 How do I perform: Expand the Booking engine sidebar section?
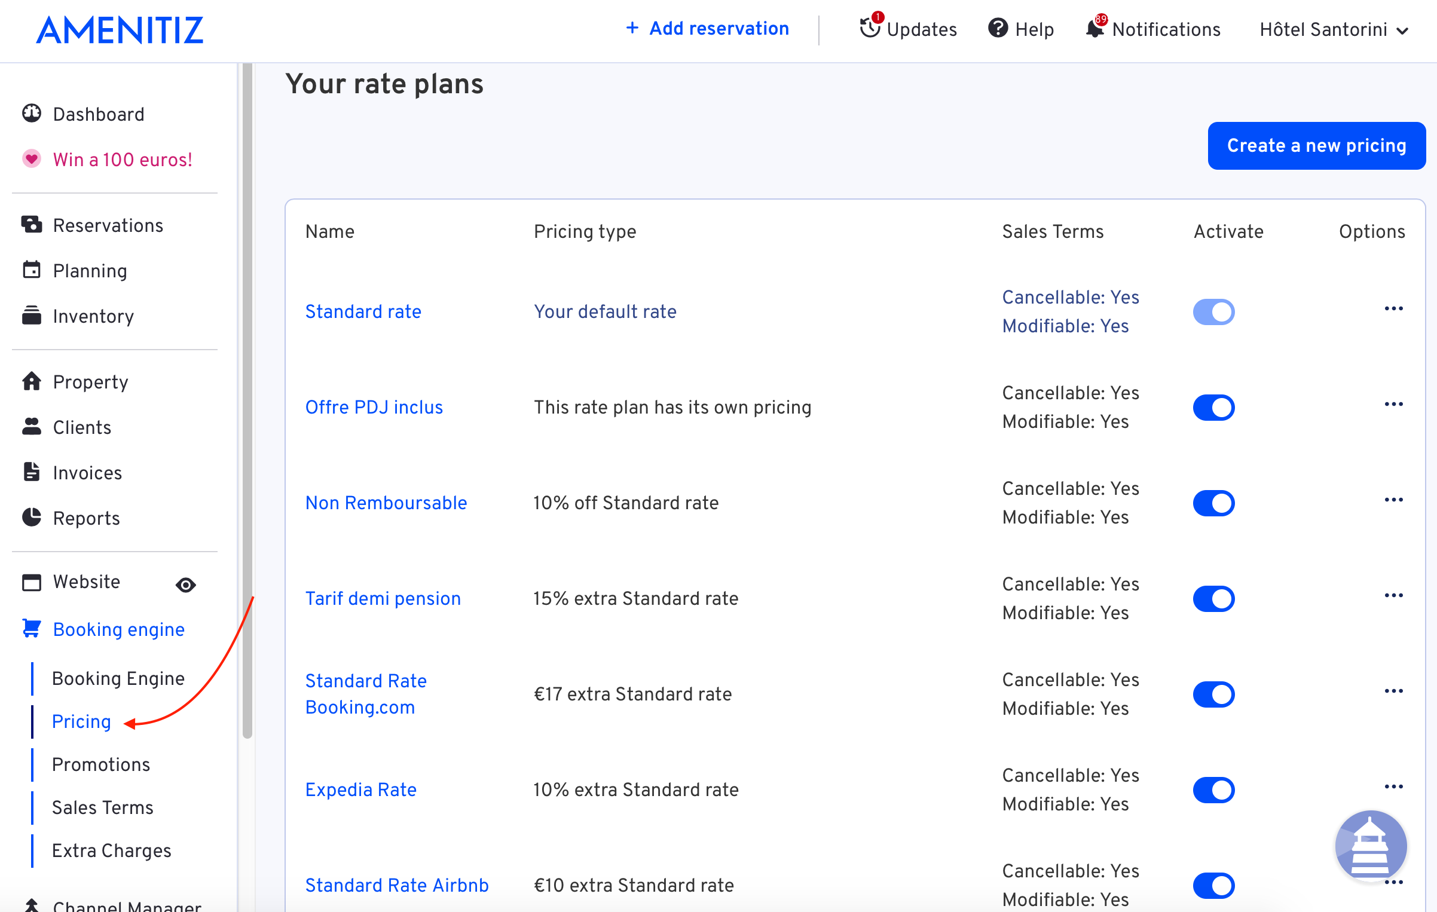click(118, 629)
